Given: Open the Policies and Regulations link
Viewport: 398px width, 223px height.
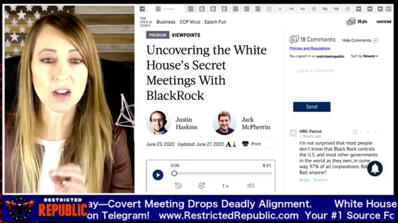Looking at the screenshot, I should click(310, 48).
